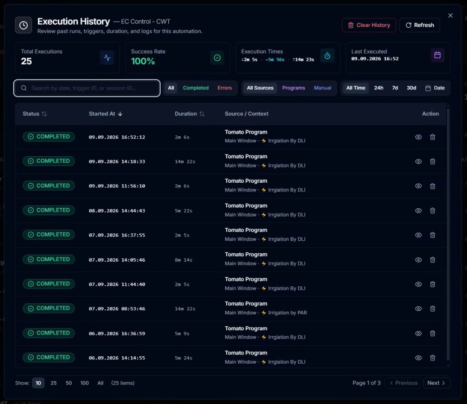467x404 pixels.
Task: Click the Success Rate checkmark icon
Action: [217, 58]
